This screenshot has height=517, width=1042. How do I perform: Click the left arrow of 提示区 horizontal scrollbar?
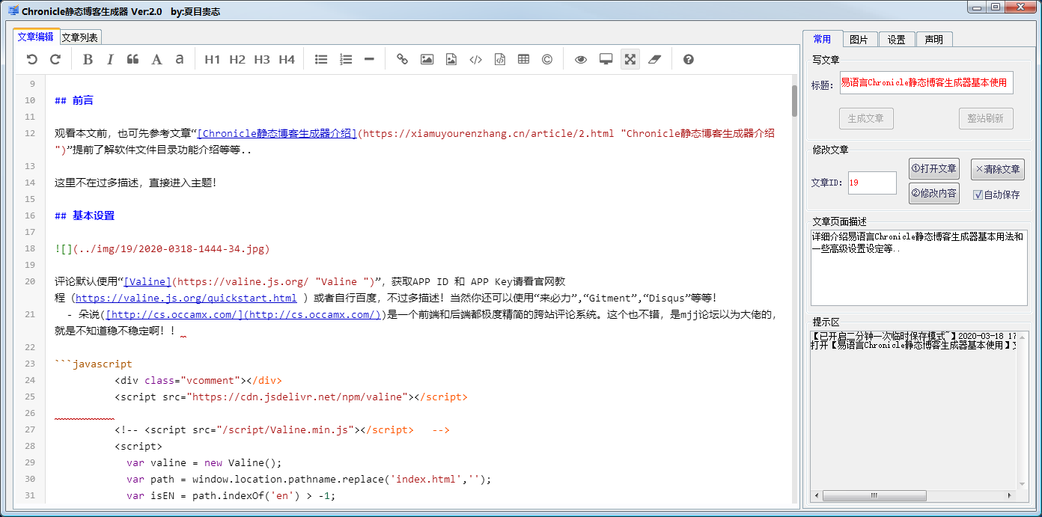(x=816, y=496)
